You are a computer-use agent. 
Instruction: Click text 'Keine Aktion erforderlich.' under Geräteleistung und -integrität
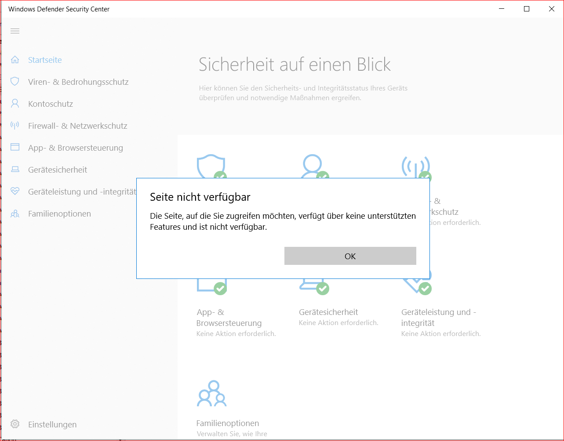[441, 334]
